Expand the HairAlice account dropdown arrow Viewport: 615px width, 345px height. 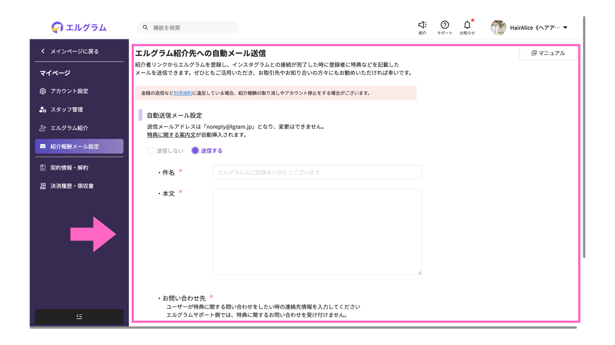coord(565,27)
